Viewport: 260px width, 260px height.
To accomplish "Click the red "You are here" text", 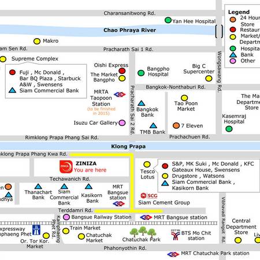I will click(90, 170).
